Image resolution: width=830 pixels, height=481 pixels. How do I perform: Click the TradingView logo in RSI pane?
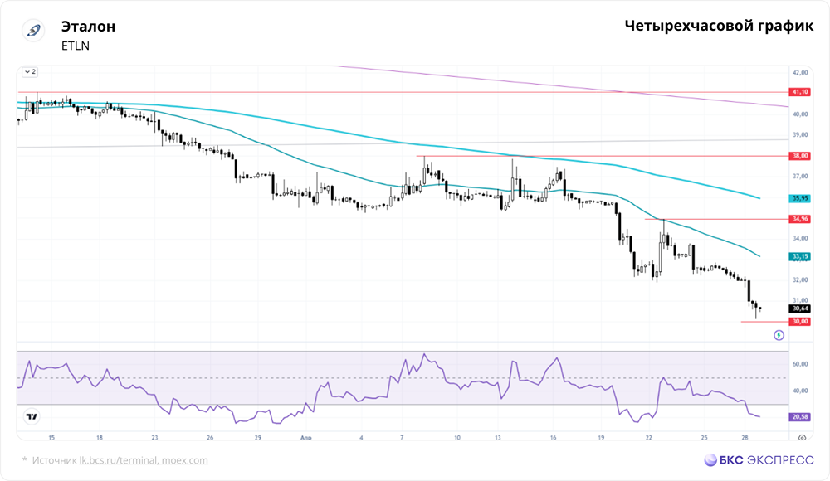pyautogui.click(x=32, y=417)
